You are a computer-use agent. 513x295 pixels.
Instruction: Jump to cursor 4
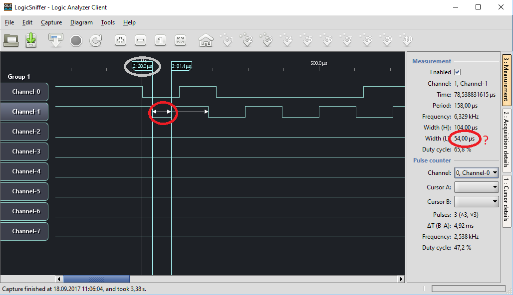point(287,40)
